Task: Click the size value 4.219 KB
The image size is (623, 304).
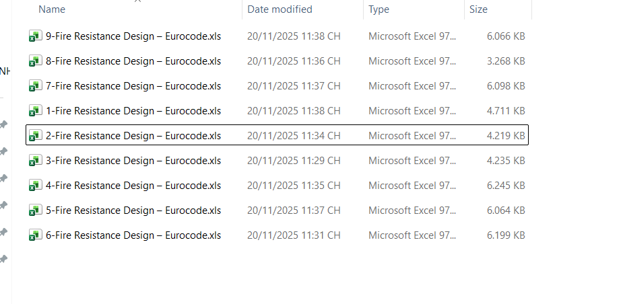Action: click(x=506, y=136)
